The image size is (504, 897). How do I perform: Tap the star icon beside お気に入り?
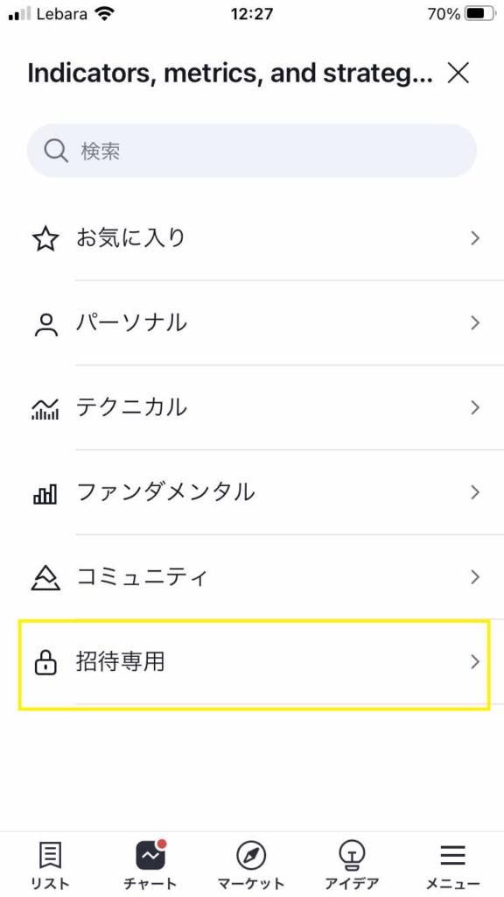(45, 238)
